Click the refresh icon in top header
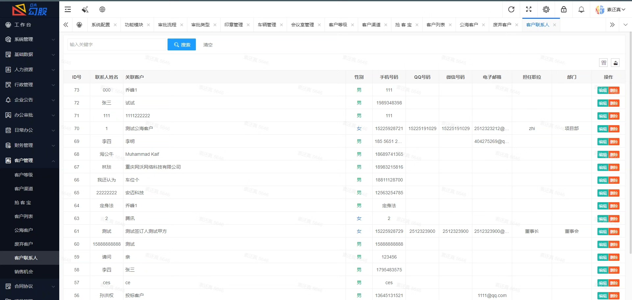The height and width of the screenshot is (300, 632). click(x=511, y=10)
